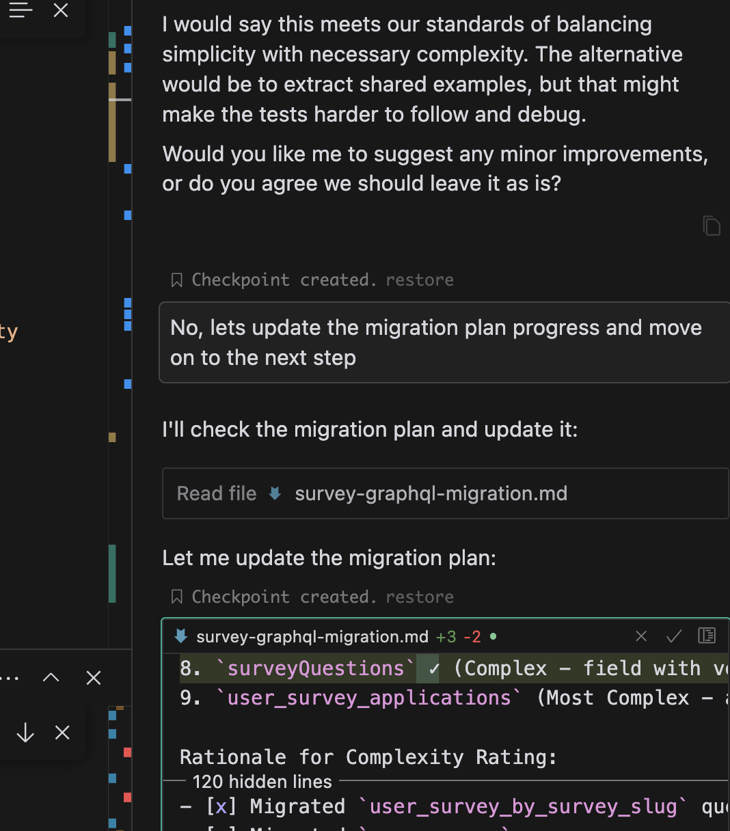Reject the diff with the X icon
The width and height of the screenshot is (730, 831).
pos(641,636)
